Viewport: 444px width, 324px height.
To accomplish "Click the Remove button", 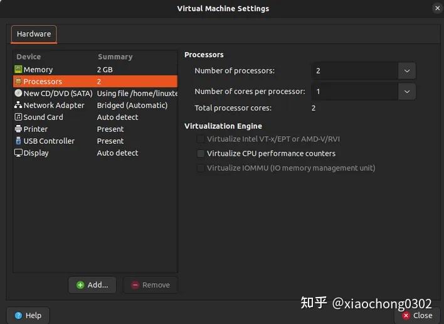I will point(151,285).
